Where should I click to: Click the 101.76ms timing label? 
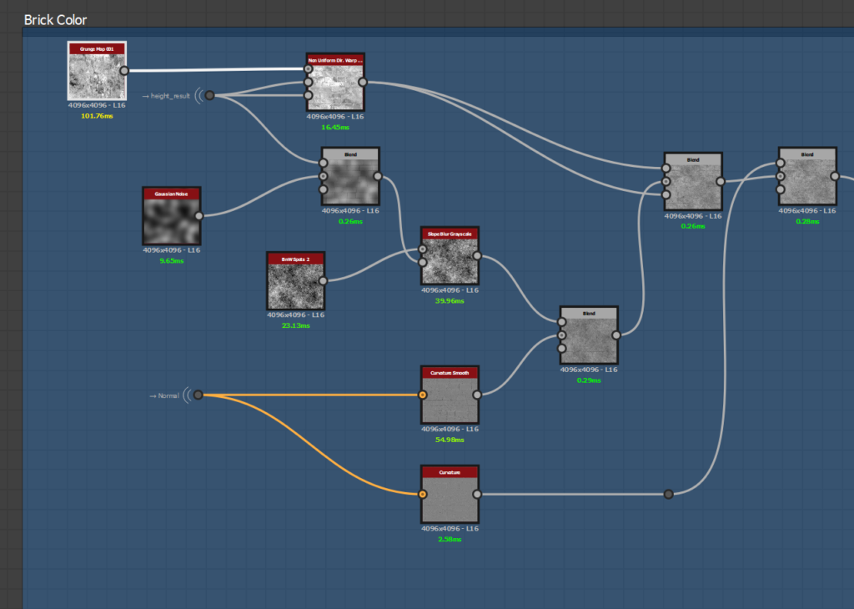coord(97,116)
